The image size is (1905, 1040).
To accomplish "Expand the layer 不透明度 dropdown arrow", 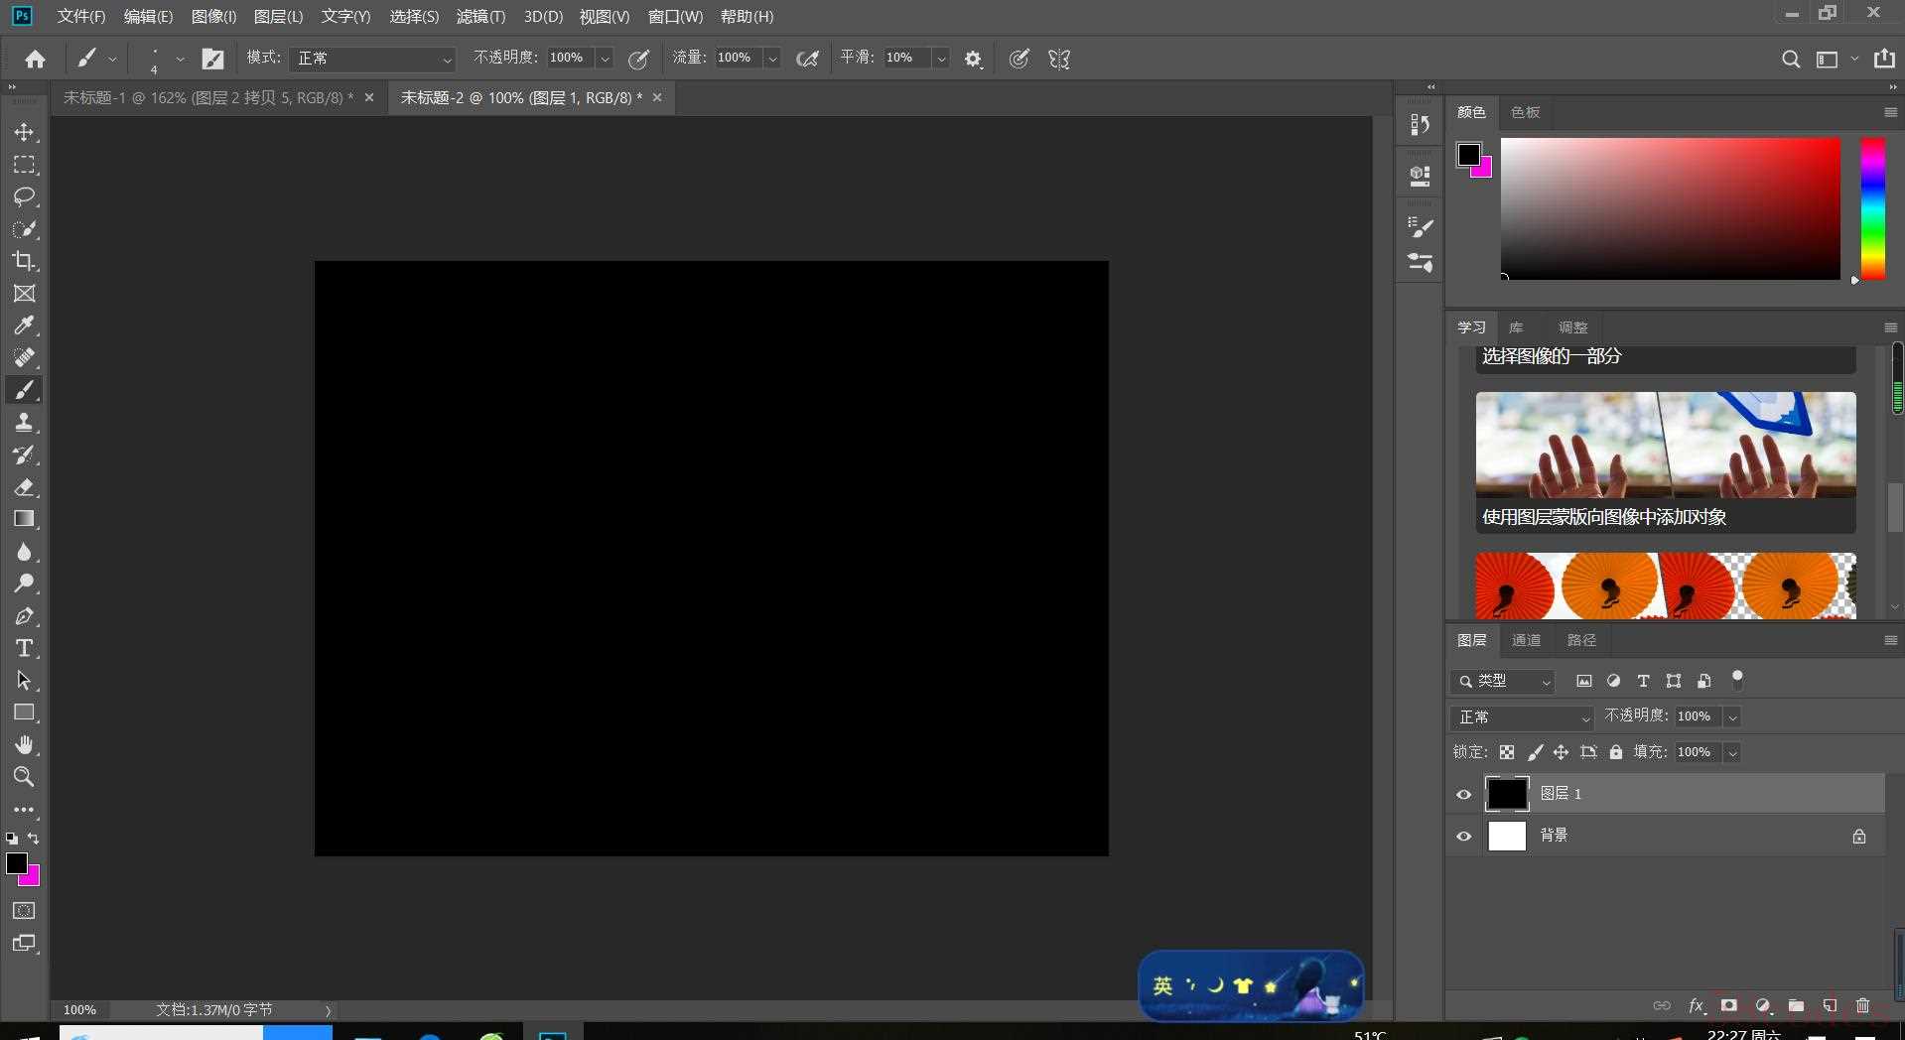I will 1732,716.
